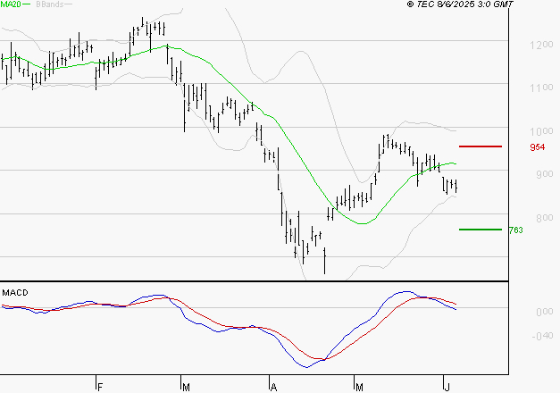This screenshot has height=393, width=560.
Task: Click the F month marker on time axis
Action: pyautogui.click(x=100, y=388)
